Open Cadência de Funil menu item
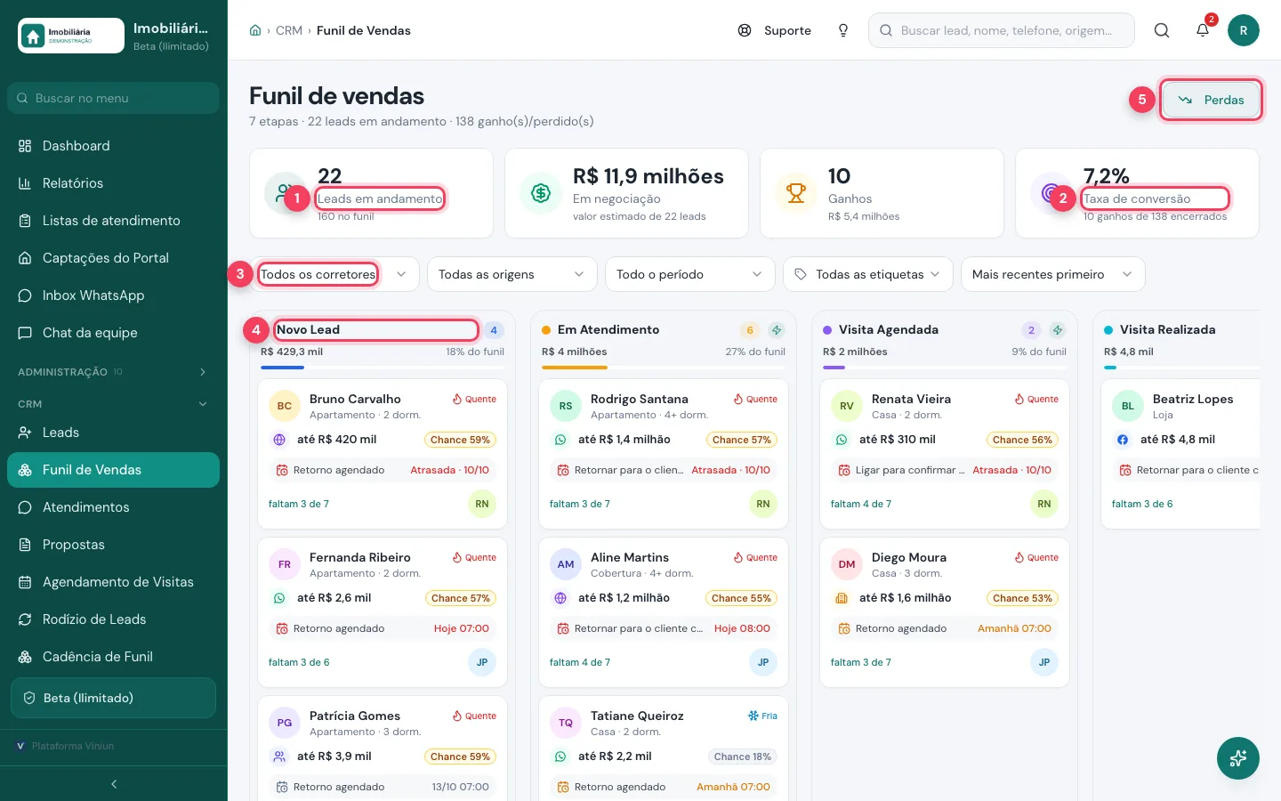 point(113,657)
